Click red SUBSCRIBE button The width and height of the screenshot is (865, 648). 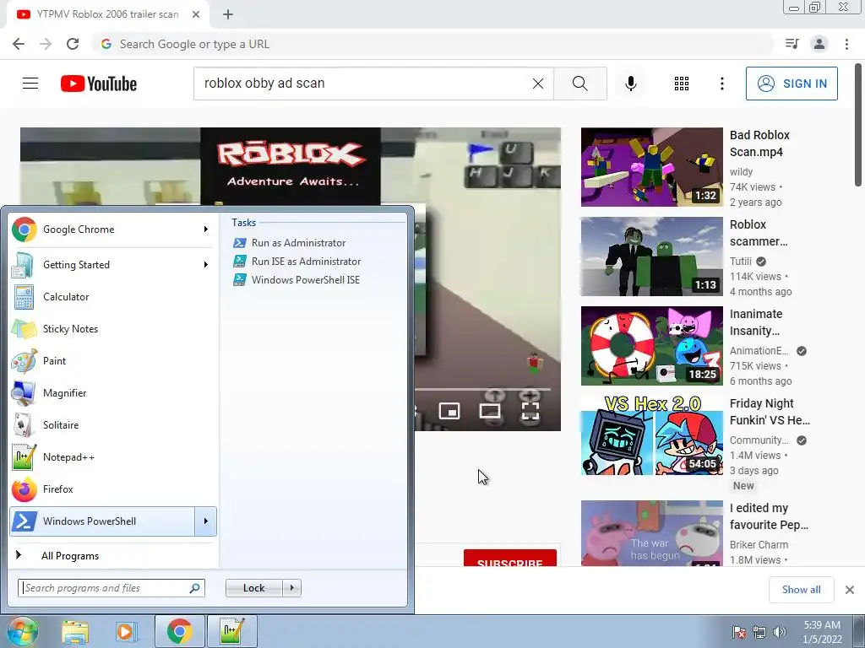pos(510,558)
